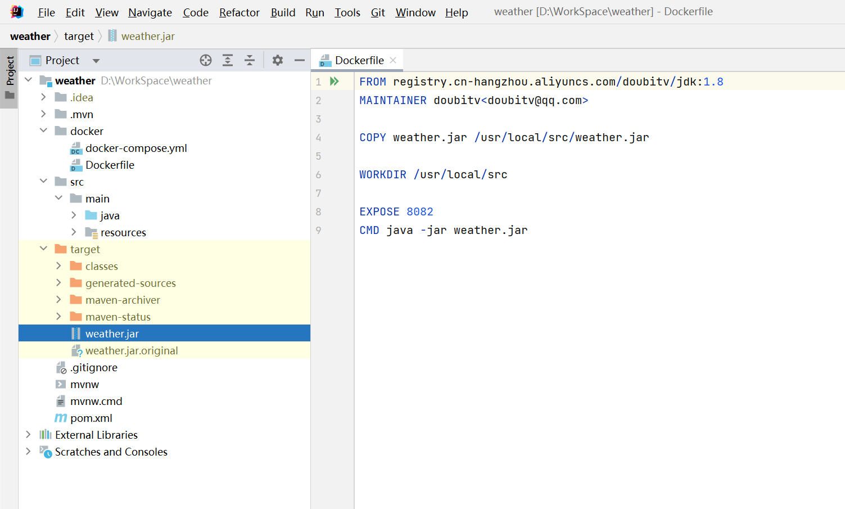Close the Dockerfile editor tab
This screenshot has width=845, height=509.
tap(393, 60)
